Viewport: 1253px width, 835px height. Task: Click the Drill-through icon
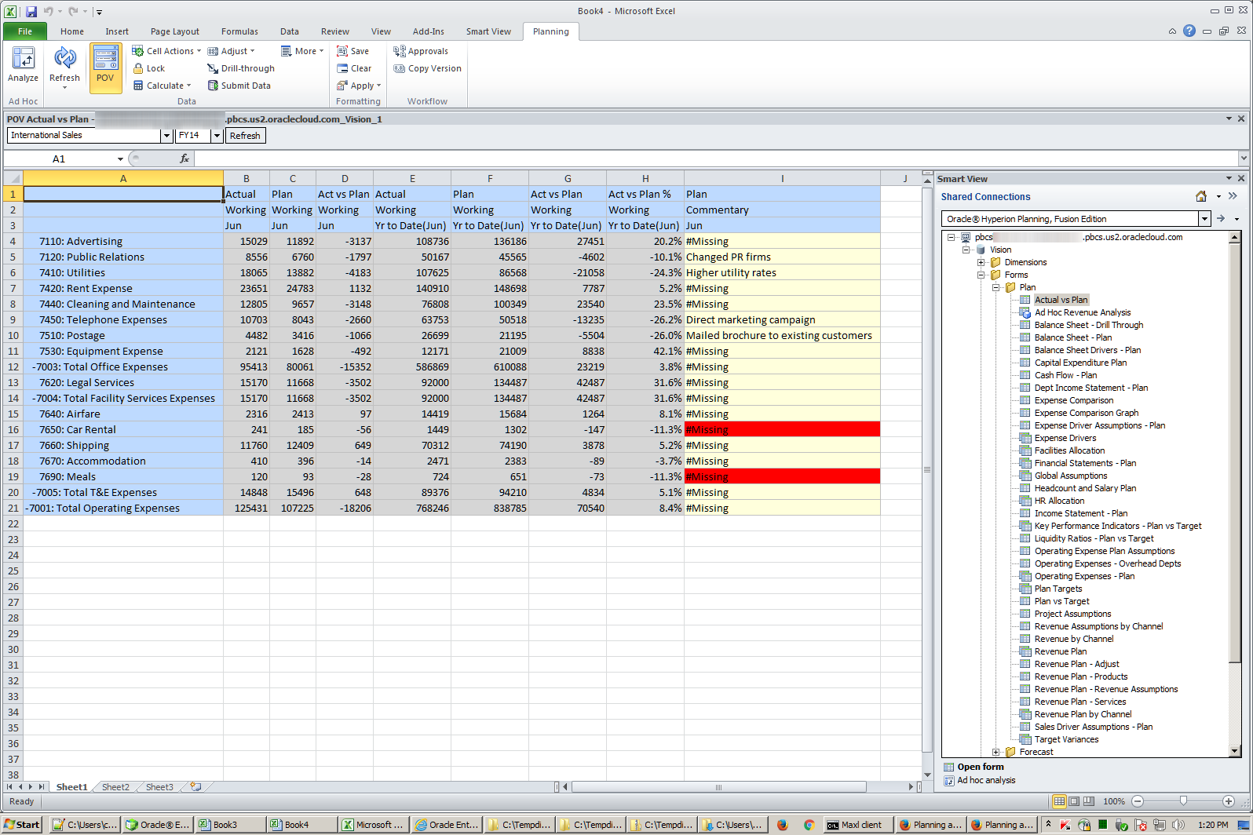(x=213, y=69)
